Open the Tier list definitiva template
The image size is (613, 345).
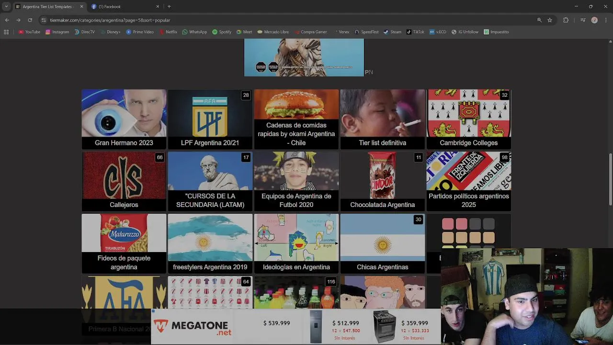click(x=383, y=119)
